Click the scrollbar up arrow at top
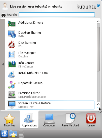Viewport: 102px width, 138px height. pos(98,21)
